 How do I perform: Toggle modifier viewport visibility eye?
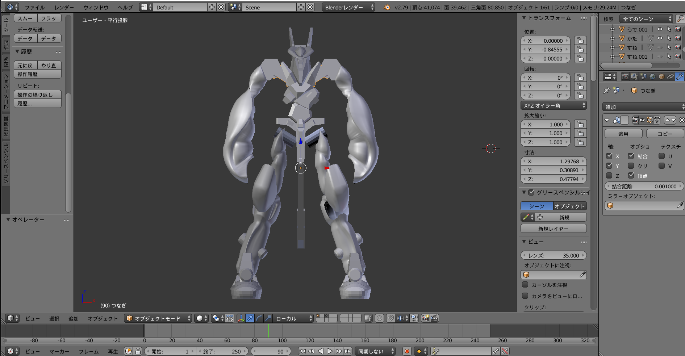(x=642, y=120)
